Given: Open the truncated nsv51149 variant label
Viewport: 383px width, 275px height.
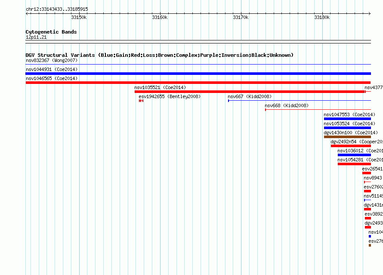Looking at the screenshot, I should click(x=373, y=196).
